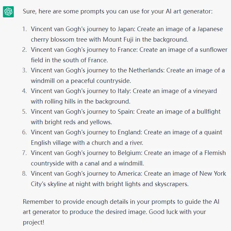The image size is (231, 231).
Task: Click the Netherlands windmill prompt text
Action: (128, 75)
